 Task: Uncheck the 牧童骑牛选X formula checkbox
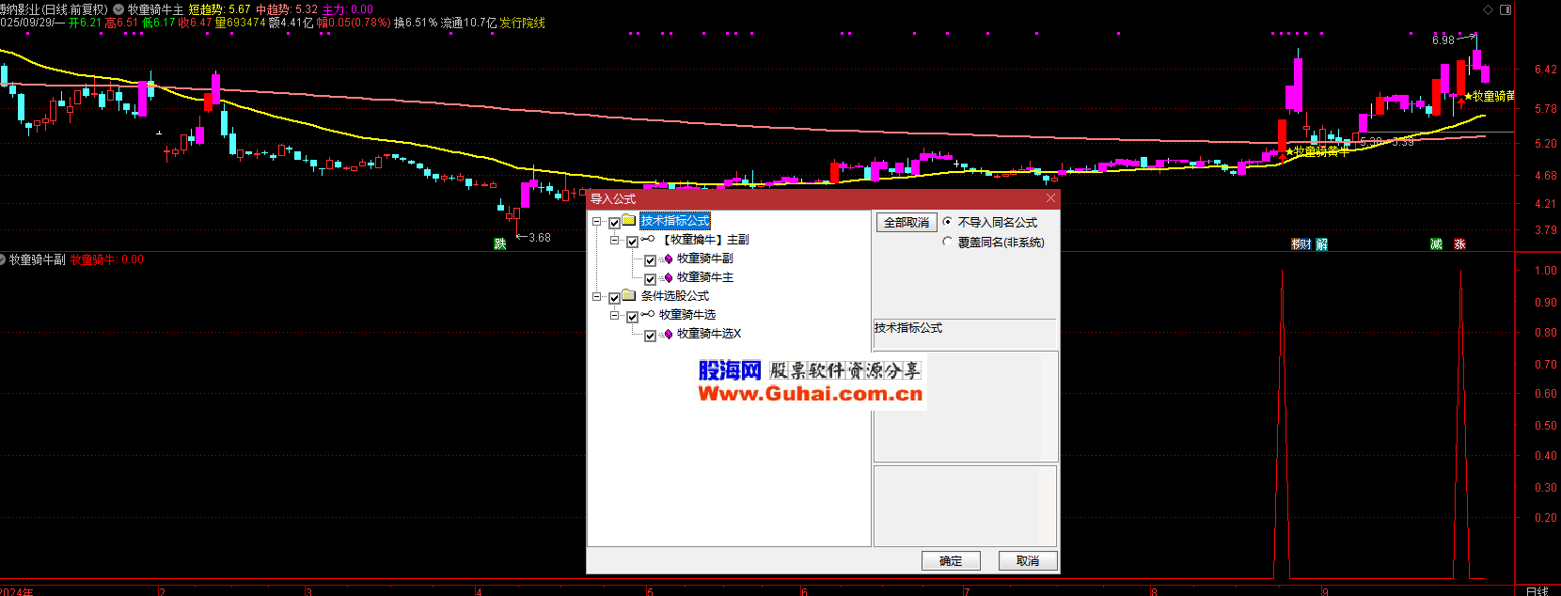pos(650,336)
